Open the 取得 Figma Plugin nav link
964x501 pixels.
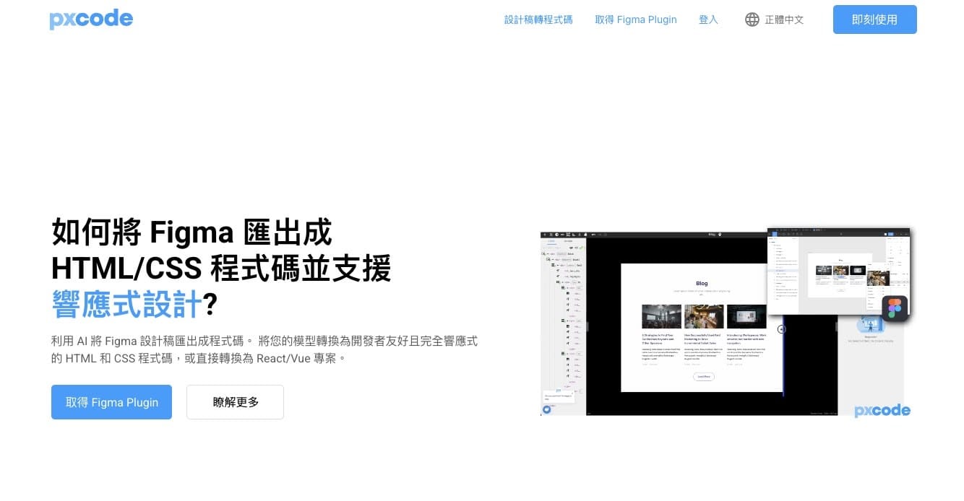click(636, 19)
